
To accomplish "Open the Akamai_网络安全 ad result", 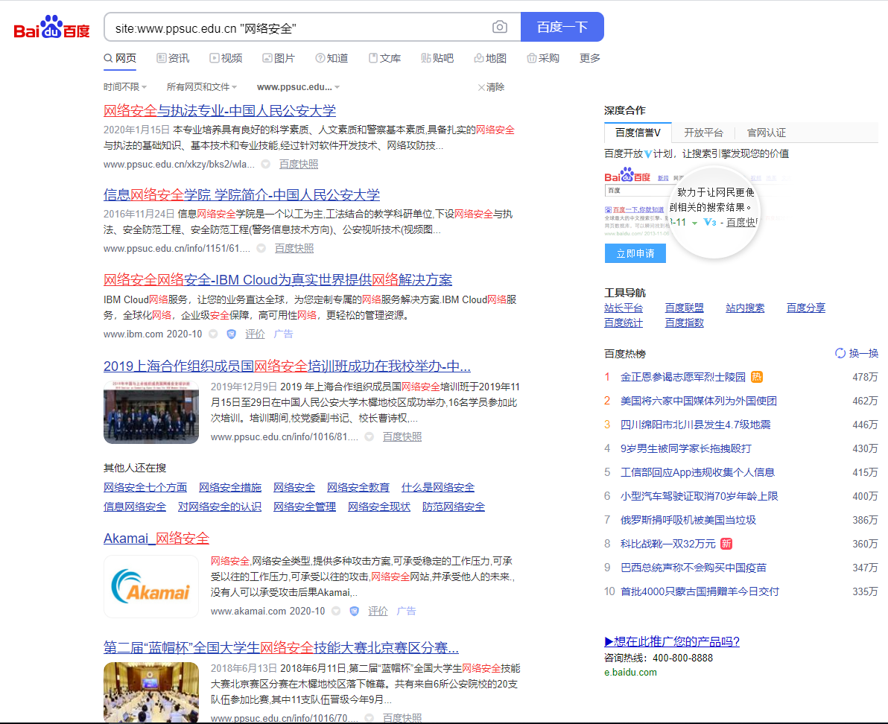I will tap(156, 539).
